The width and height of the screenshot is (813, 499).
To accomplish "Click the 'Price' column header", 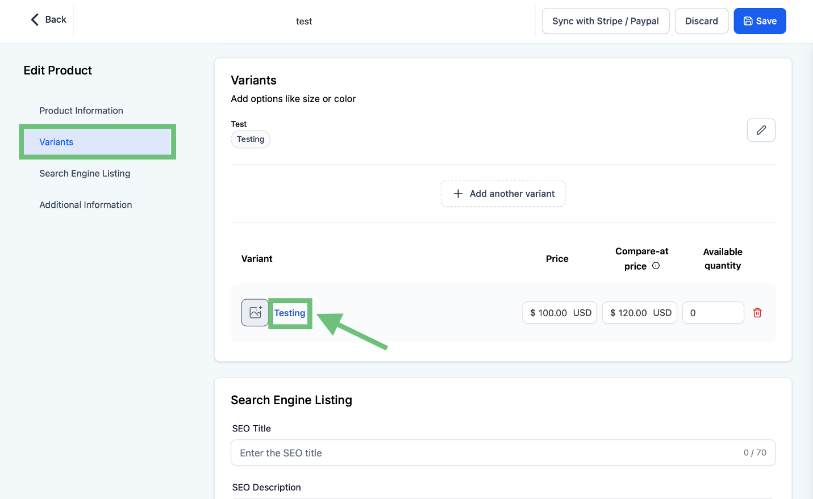I will tap(557, 258).
